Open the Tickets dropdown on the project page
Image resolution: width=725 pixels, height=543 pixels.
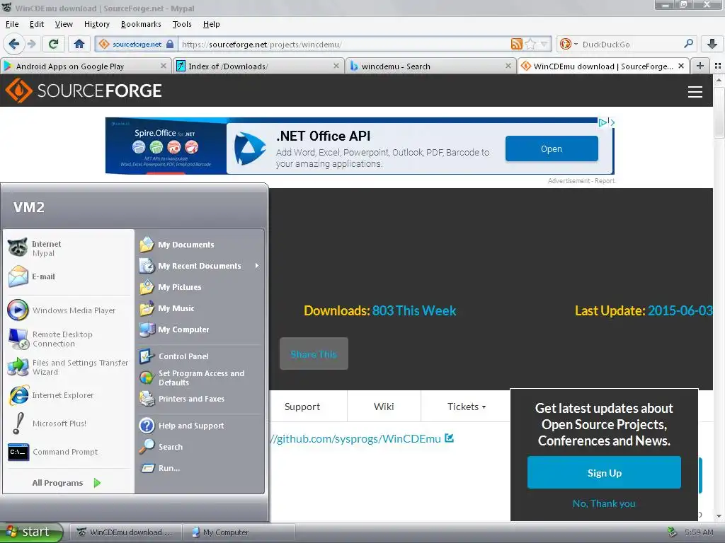(x=466, y=407)
